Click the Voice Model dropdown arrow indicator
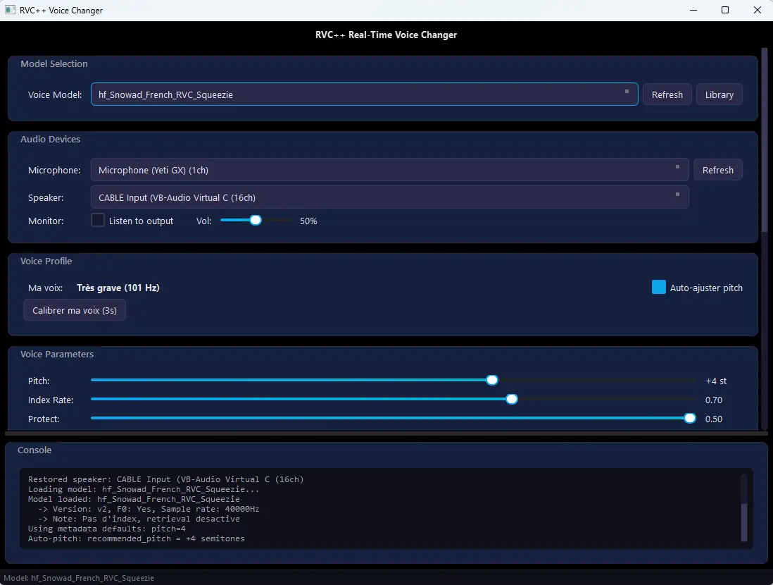 pos(627,92)
